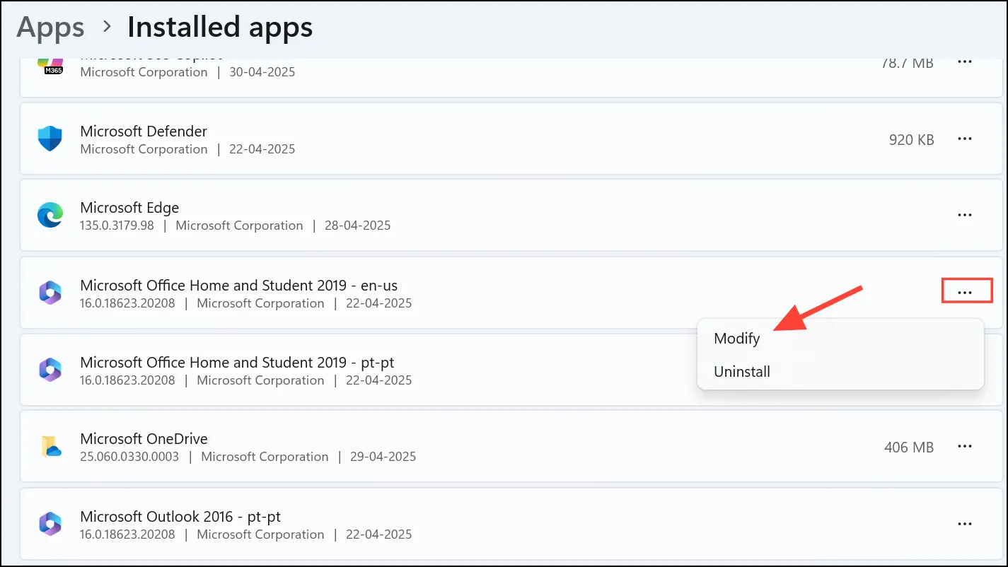Screen dimensions: 1008x567
Task: Select Microsoft Office Home and Student 2019 - en-us
Action: point(239,286)
